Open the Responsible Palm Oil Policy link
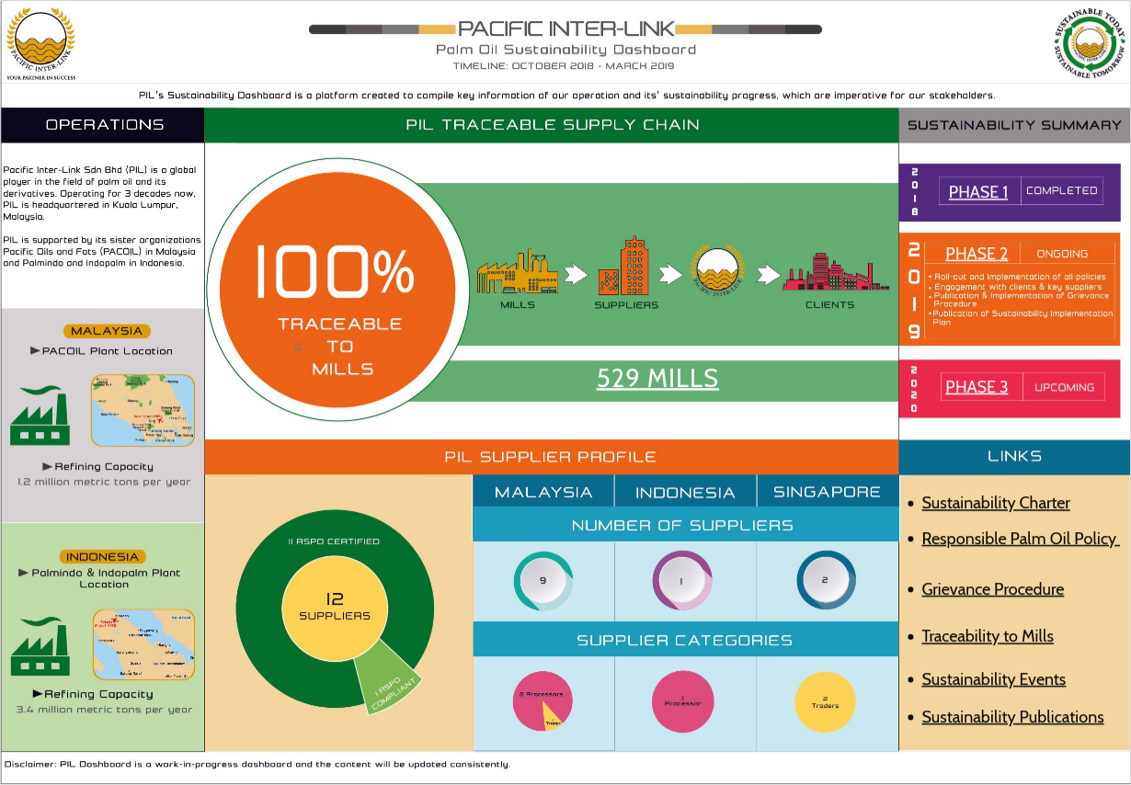This screenshot has width=1131, height=785. point(1020,539)
